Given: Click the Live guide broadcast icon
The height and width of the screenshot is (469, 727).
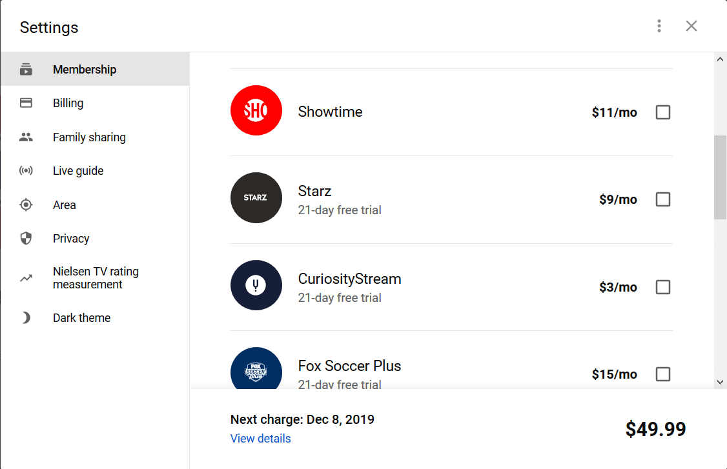Looking at the screenshot, I should point(26,170).
